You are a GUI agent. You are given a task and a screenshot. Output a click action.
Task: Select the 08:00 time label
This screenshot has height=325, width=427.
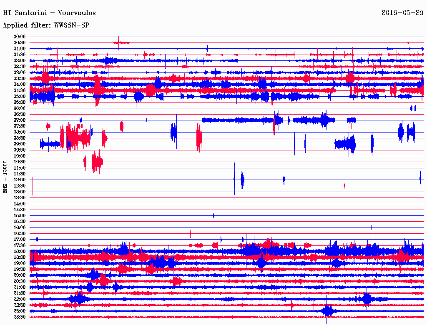point(20,132)
